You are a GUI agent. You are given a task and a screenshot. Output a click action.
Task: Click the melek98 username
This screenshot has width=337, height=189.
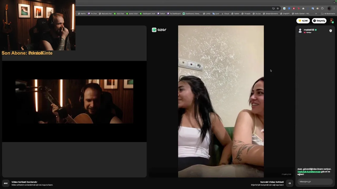[x=309, y=30]
